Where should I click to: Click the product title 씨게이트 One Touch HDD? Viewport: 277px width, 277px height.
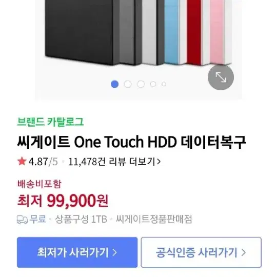pyautogui.click(x=132, y=142)
